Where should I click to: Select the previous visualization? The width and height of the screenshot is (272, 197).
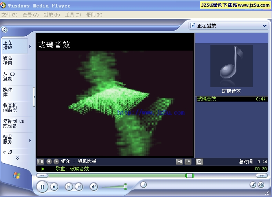pos(49,162)
